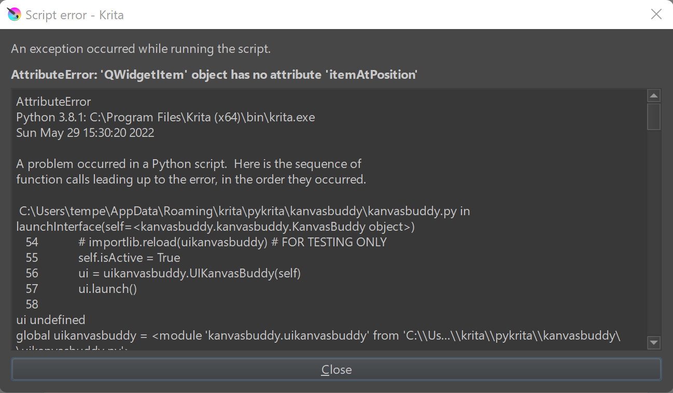673x393 pixels.
Task: Click the traceback scrollbar thumb
Action: tap(654, 117)
